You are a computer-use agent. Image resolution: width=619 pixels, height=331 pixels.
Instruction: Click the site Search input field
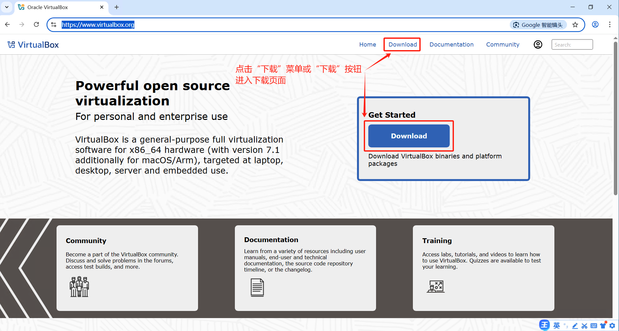(x=572, y=45)
